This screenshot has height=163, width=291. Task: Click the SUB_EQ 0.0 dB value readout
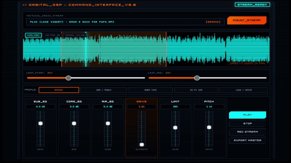(x=40, y=107)
